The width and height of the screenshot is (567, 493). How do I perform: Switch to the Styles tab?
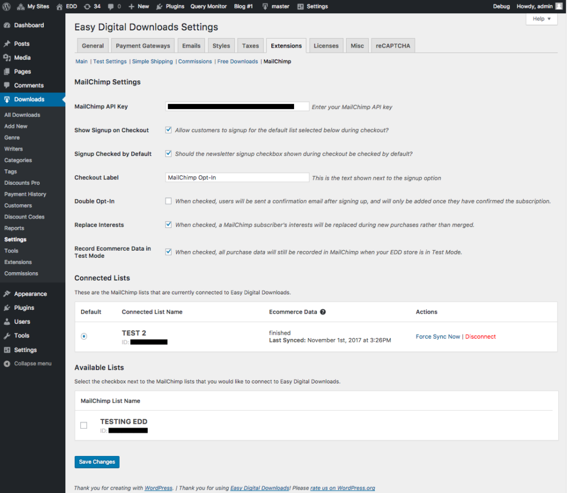point(221,46)
